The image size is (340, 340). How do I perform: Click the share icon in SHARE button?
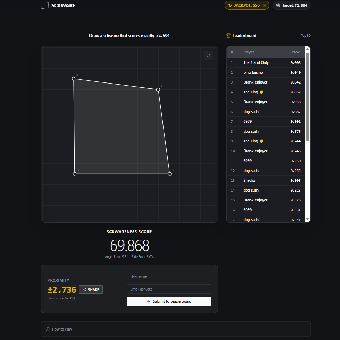coord(84,289)
